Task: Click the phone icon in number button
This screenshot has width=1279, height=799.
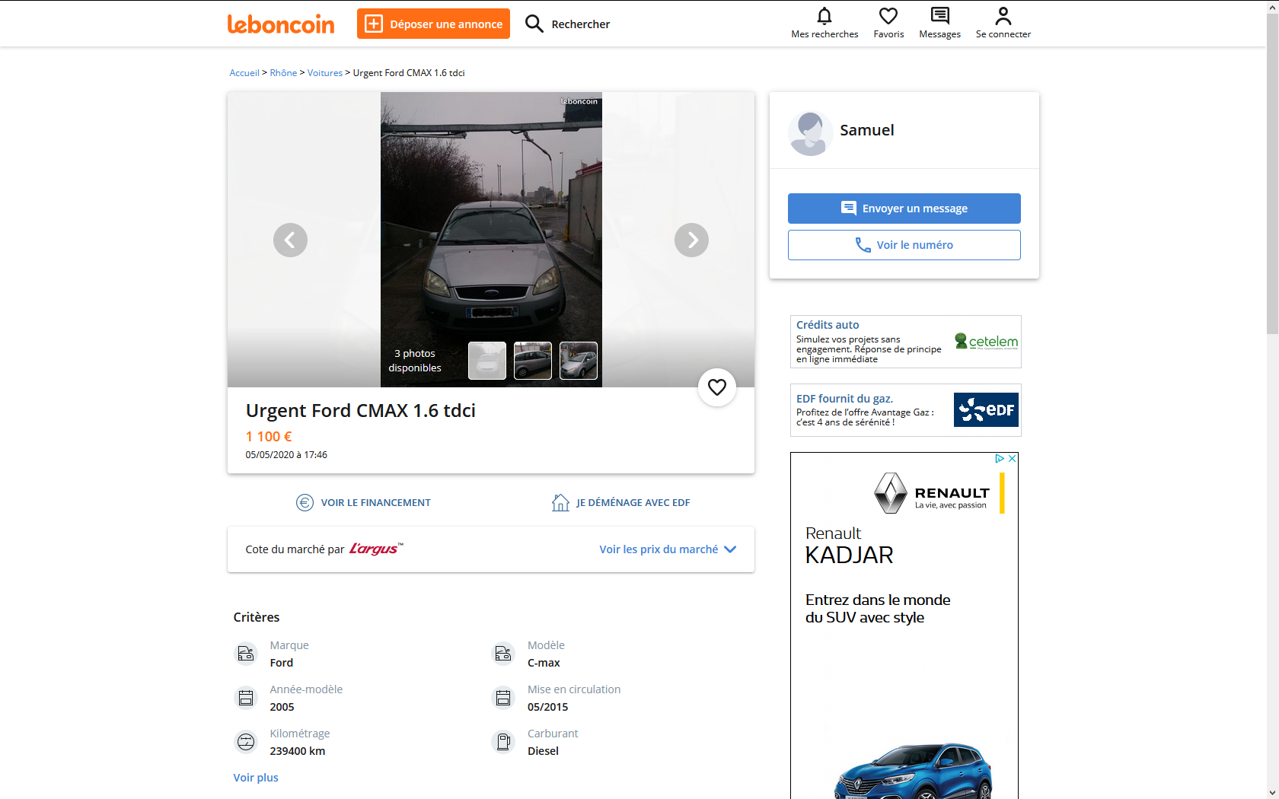Action: [x=863, y=245]
